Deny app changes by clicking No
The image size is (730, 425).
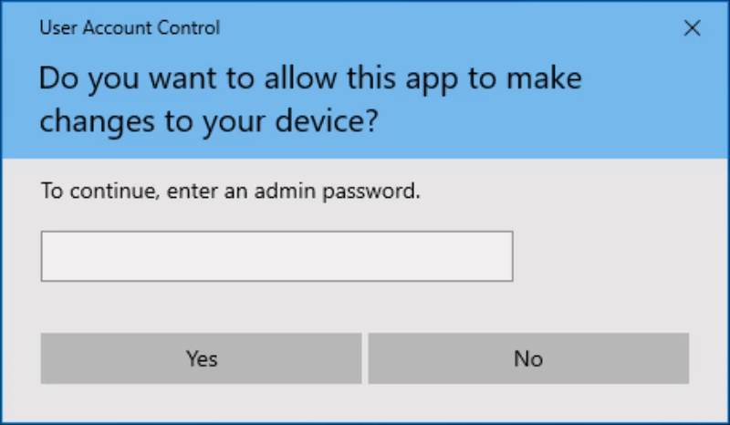tap(528, 358)
